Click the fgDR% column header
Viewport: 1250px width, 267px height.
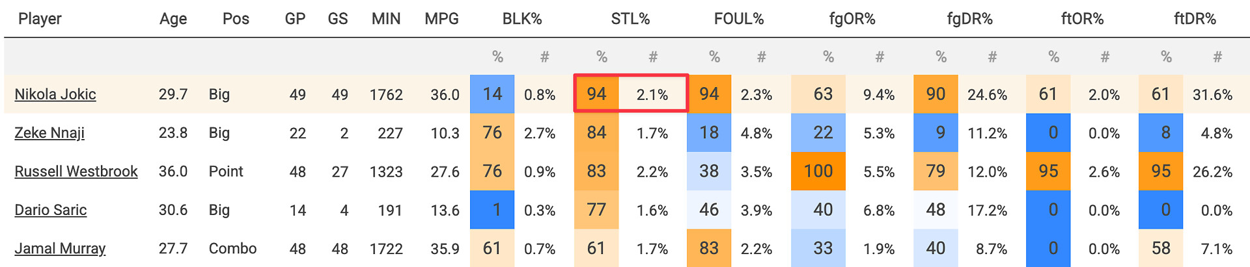pos(969,19)
